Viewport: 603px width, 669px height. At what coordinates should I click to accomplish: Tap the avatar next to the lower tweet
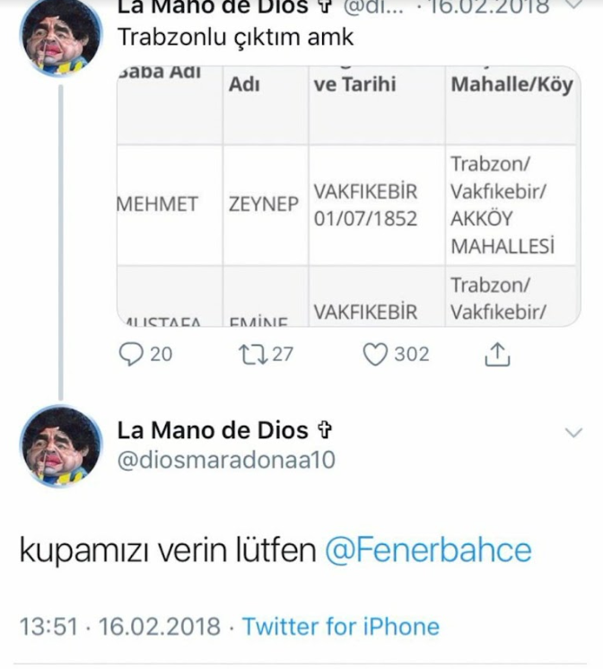(x=60, y=446)
